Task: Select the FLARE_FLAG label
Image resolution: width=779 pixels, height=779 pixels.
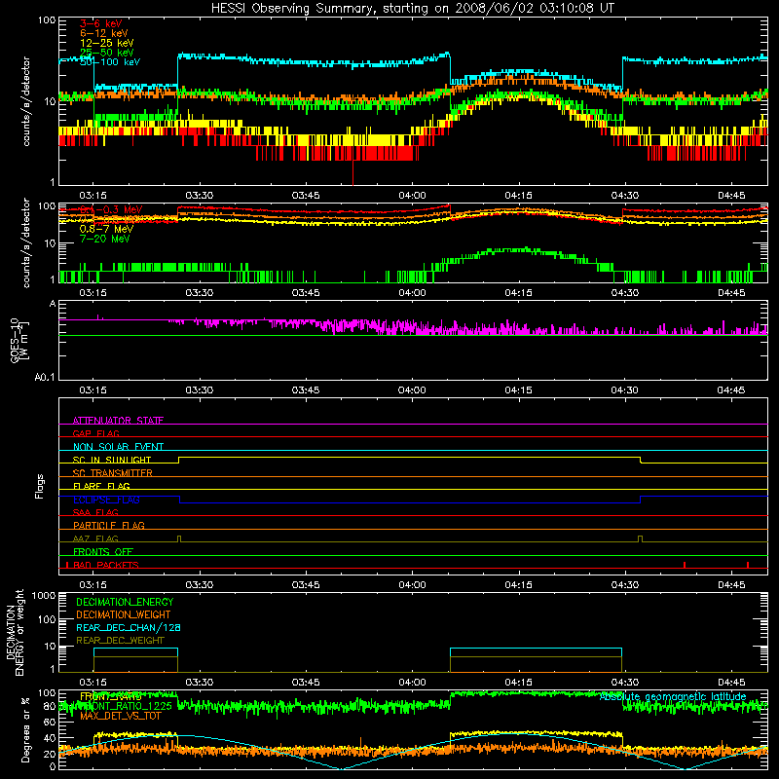Action: click(101, 486)
